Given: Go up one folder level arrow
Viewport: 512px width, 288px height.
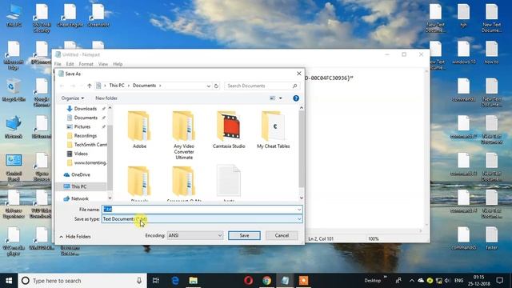Looking at the screenshot, I should (x=90, y=86).
